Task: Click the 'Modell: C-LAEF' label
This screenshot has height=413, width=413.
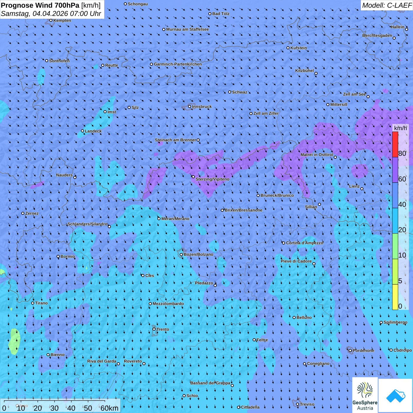Action: coord(387,5)
